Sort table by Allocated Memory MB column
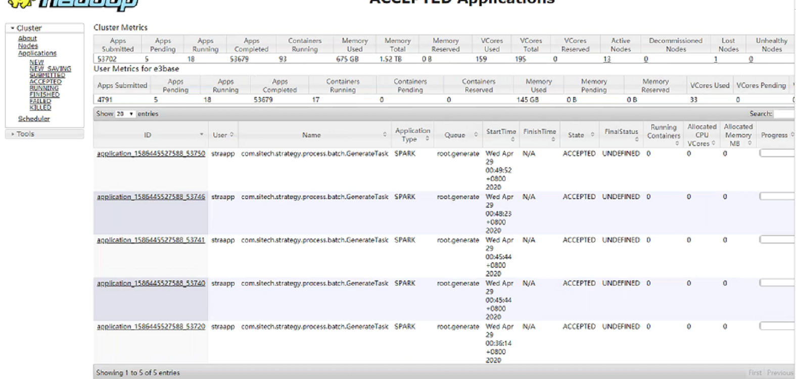This screenshot has width=796, height=379. (738, 135)
